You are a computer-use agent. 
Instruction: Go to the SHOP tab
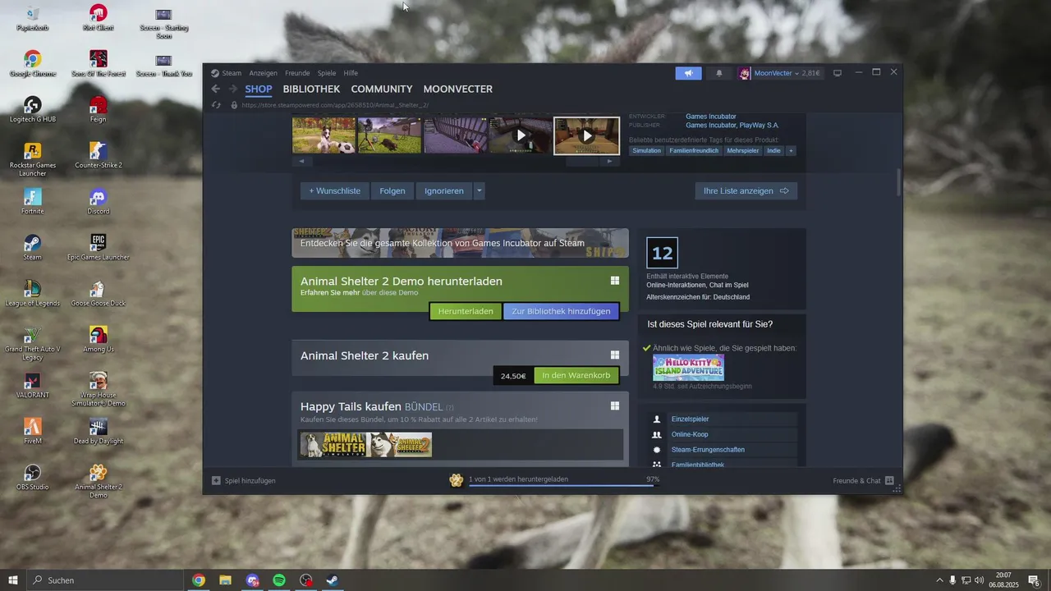[259, 89]
